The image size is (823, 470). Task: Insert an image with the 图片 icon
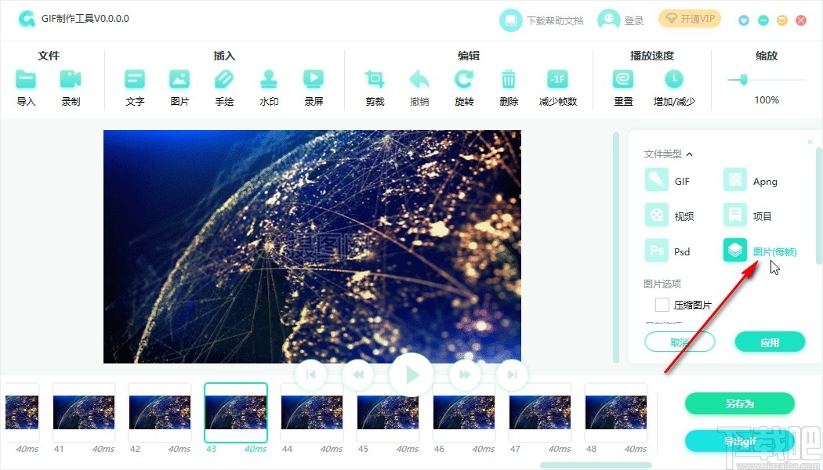tap(179, 80)
